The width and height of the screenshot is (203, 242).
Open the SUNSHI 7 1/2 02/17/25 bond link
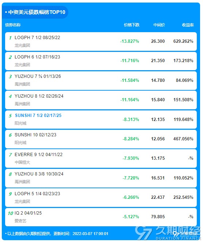(38, 116)
